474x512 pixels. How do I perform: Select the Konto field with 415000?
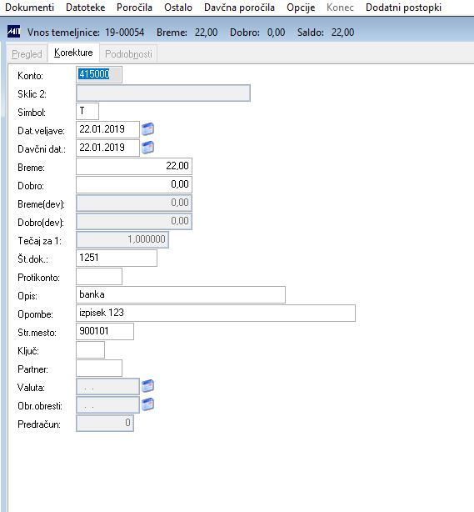99,74
